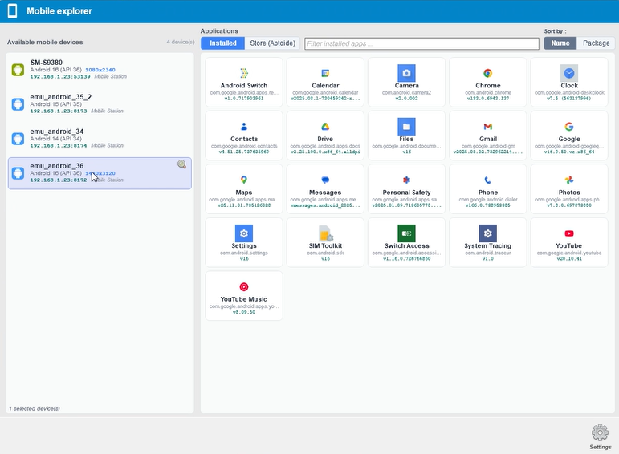Viewport: 619px width, 454px height.
Task: Open the Chrome app icon
Action: (x=488, y=73)
